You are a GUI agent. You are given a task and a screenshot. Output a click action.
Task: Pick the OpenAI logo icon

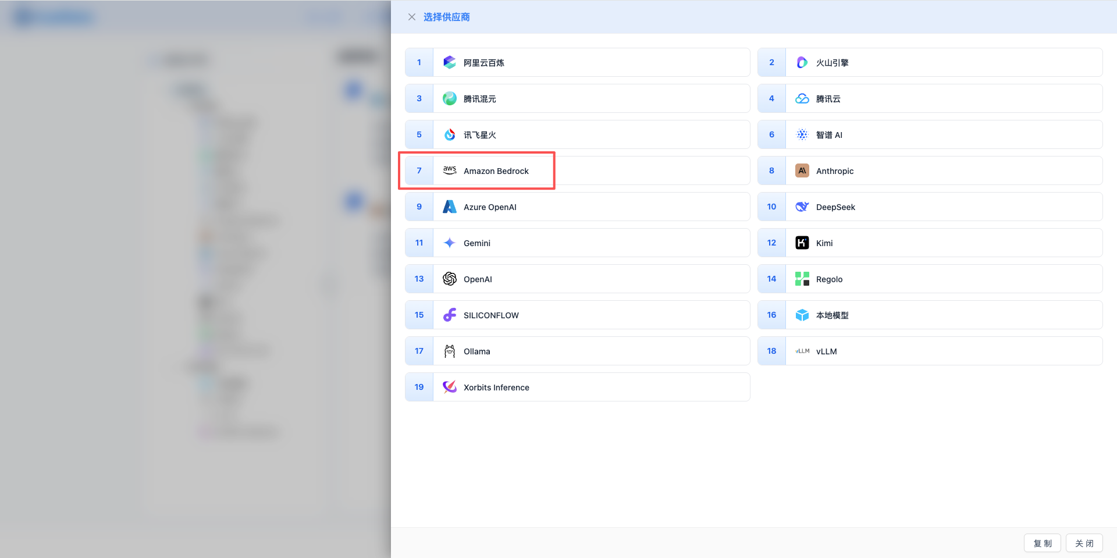click(449, 279)
